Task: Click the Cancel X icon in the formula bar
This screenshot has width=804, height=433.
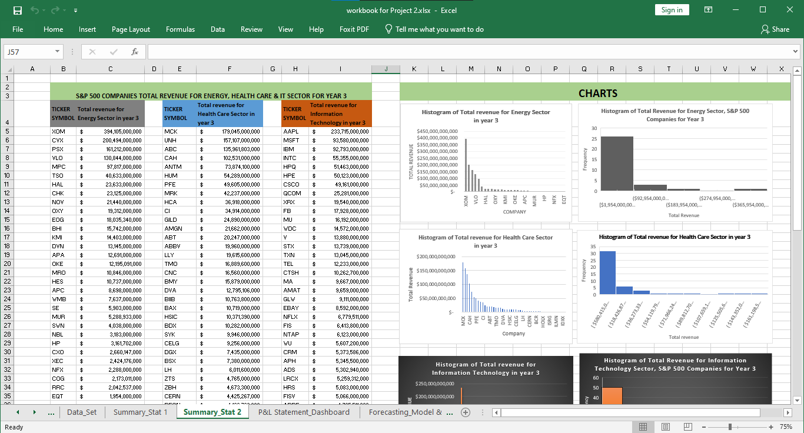Action: (x=92, y=52)
